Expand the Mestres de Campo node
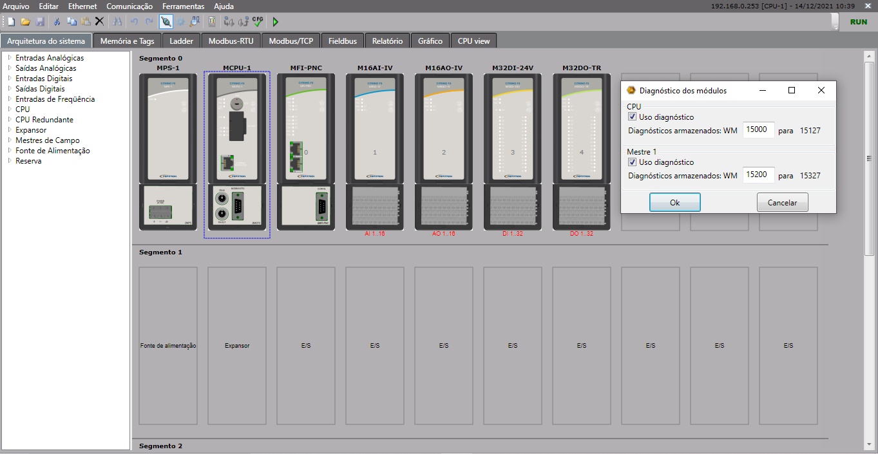 tap(10, 140)
